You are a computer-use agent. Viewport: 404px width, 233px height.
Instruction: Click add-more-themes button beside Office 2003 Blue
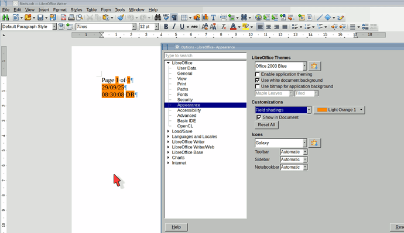coord(314,66)
